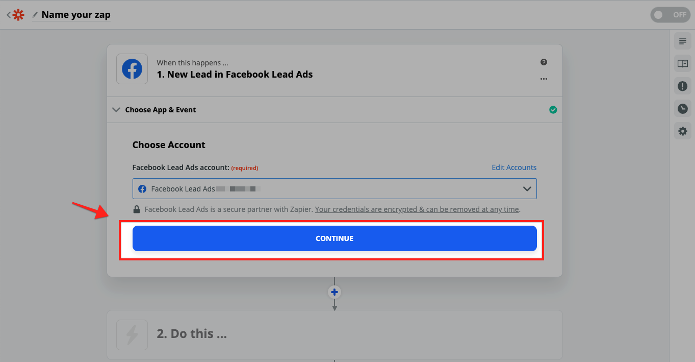Toggle the zap OFF switch on
Image resolution: width=695 pixels, height=362 pixels.
[670, 15]
